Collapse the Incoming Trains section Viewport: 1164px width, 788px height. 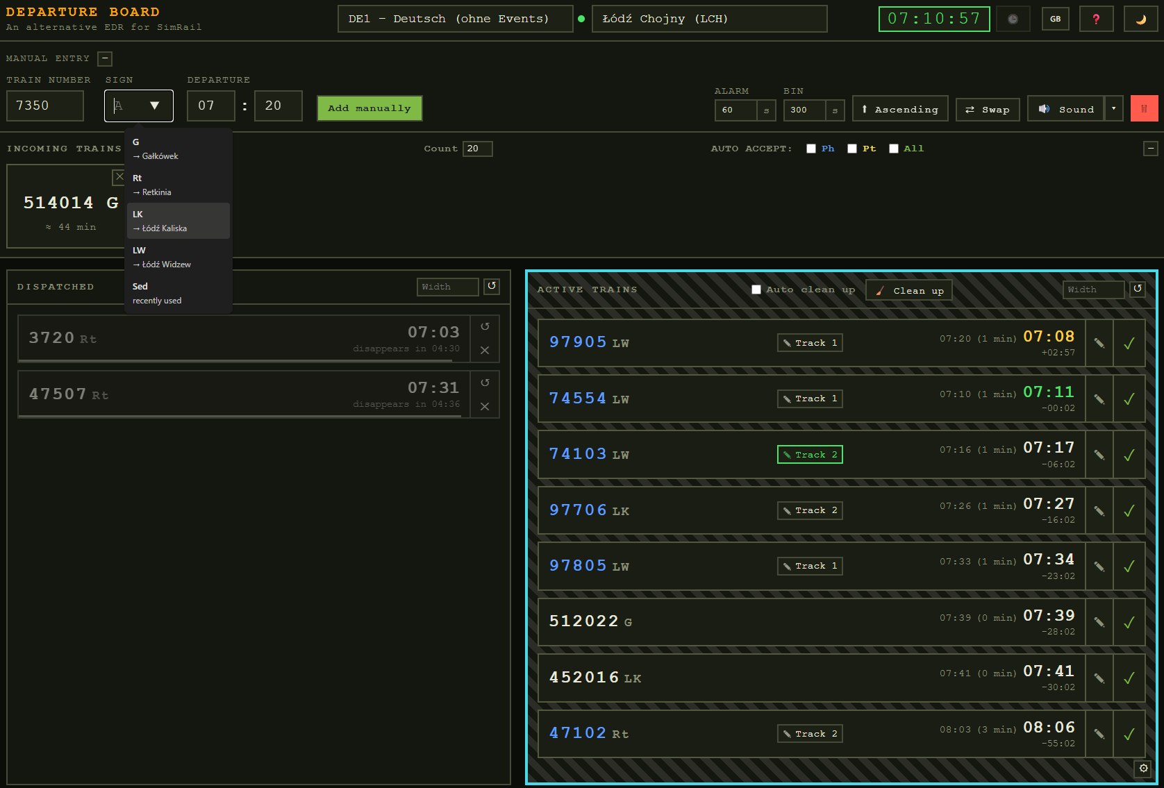pyautogui.click(x=1151, y=149)
